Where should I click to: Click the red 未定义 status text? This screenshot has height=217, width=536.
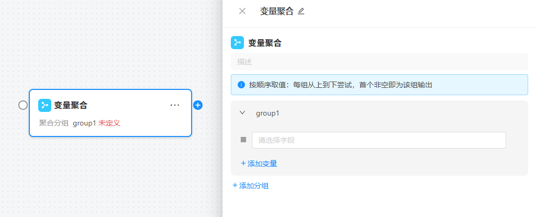coord(109,123)
